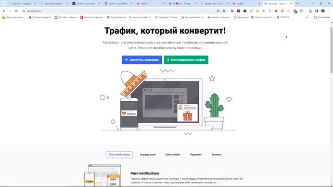Open the BitTorrent трекер bookmark

point(41,17)
